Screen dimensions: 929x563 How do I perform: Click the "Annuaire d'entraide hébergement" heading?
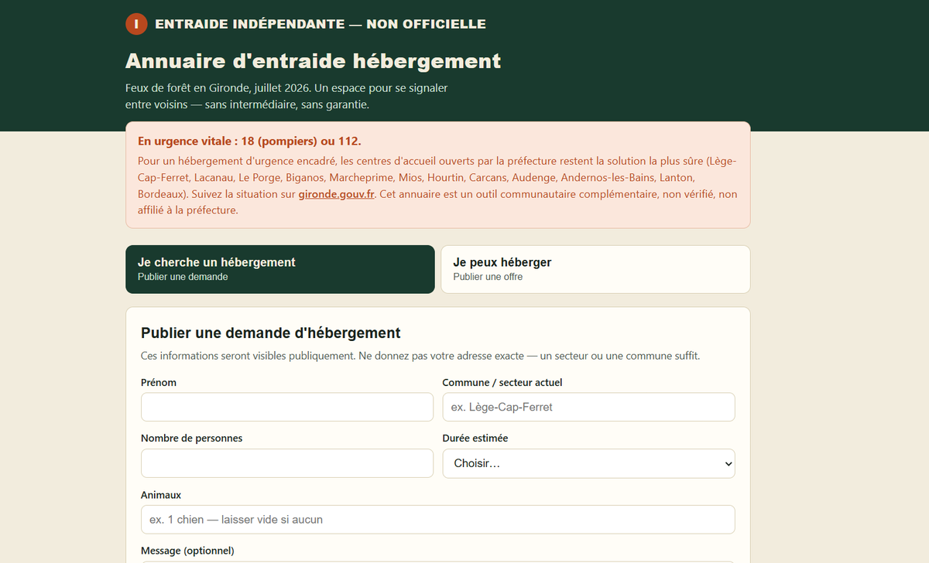point(313,61)
